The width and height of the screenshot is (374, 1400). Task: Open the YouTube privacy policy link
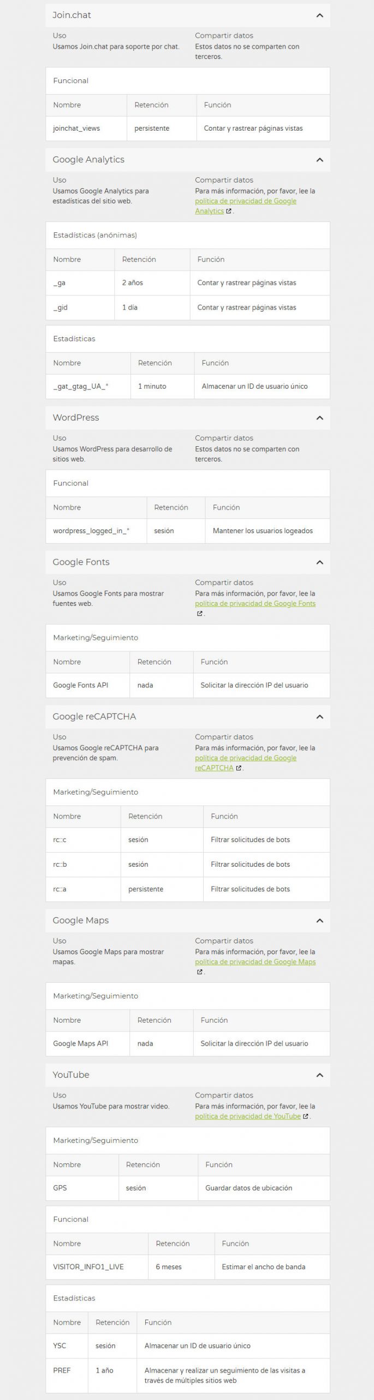click(x=248, y=1116)
